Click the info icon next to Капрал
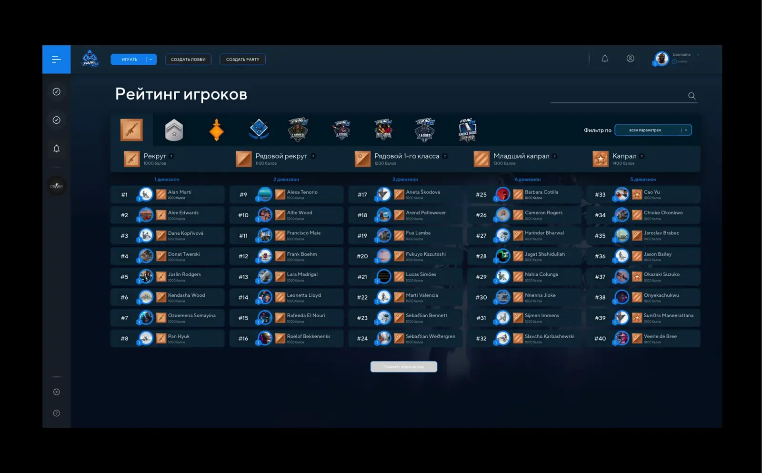762x473 pixels. pos(642,156)
